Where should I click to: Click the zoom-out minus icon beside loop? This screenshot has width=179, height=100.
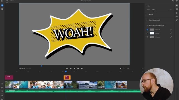[x=128, y=69]
